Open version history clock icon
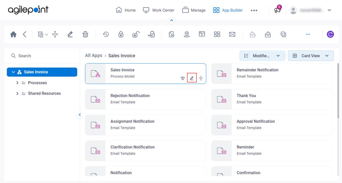The height and width of the screenshot is (183, 342). coord(106,34)
